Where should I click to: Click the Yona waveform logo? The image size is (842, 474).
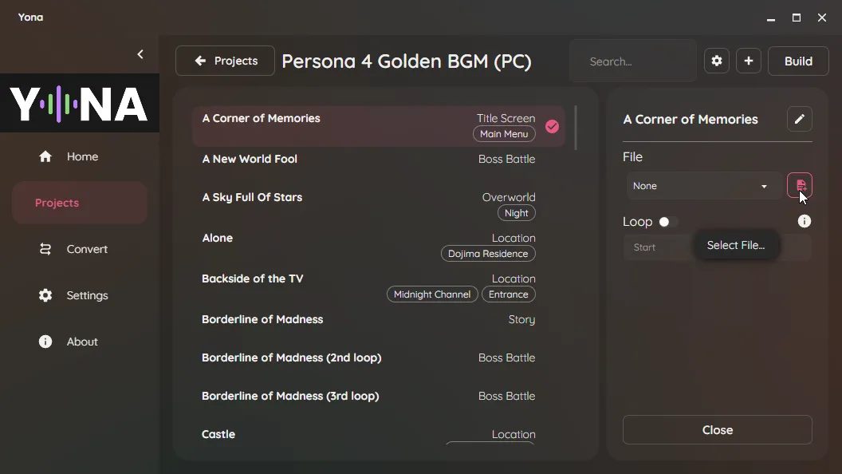79,103
